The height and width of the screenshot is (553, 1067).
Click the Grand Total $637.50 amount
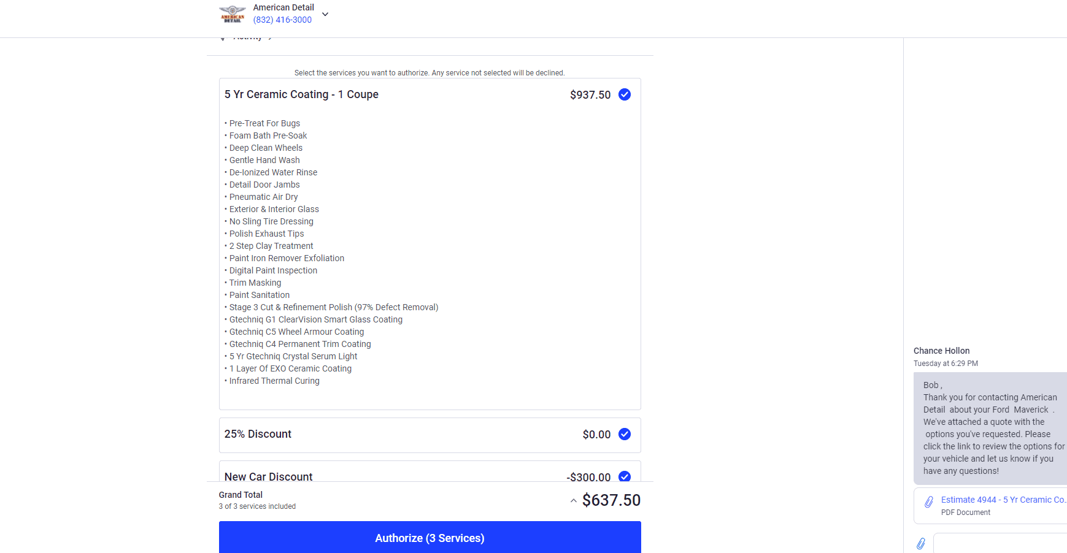click(611, 500)
